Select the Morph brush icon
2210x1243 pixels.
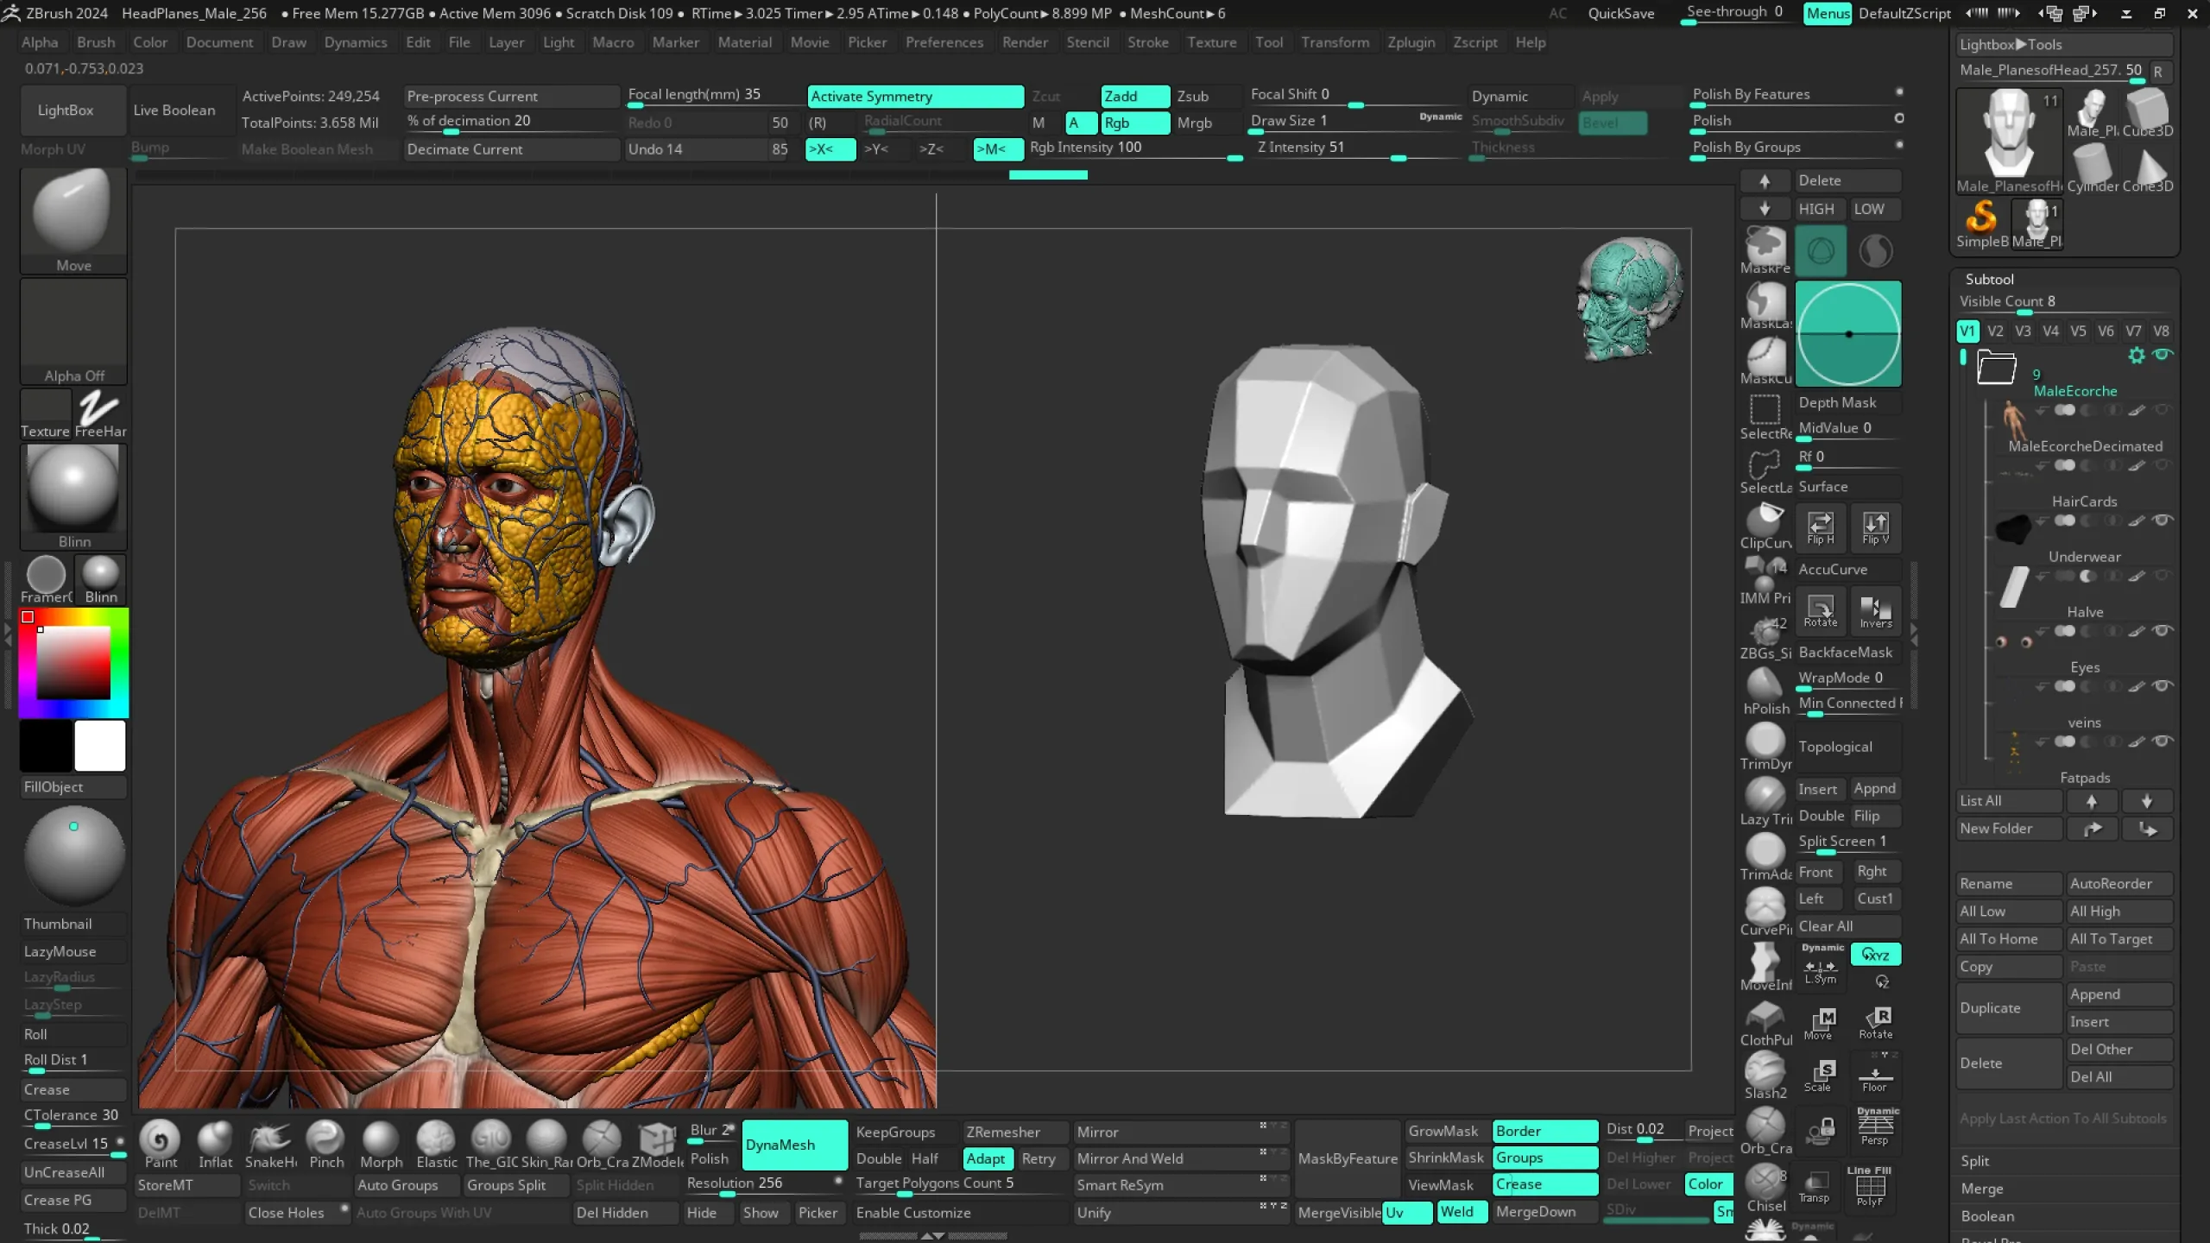point(381,1139)
